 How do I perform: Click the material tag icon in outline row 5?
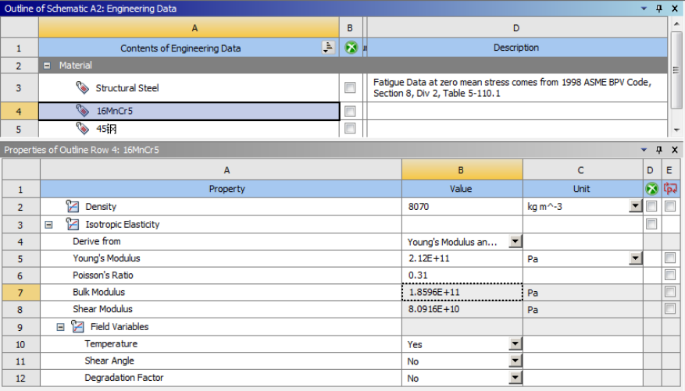click(82, 128)
